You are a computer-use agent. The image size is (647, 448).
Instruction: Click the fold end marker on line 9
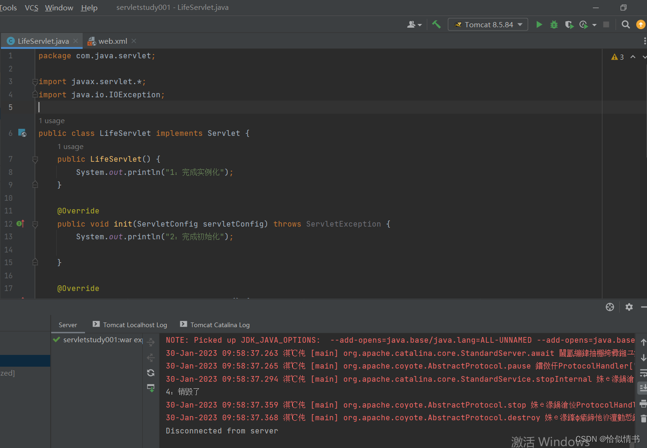click(x=35, y=185)
